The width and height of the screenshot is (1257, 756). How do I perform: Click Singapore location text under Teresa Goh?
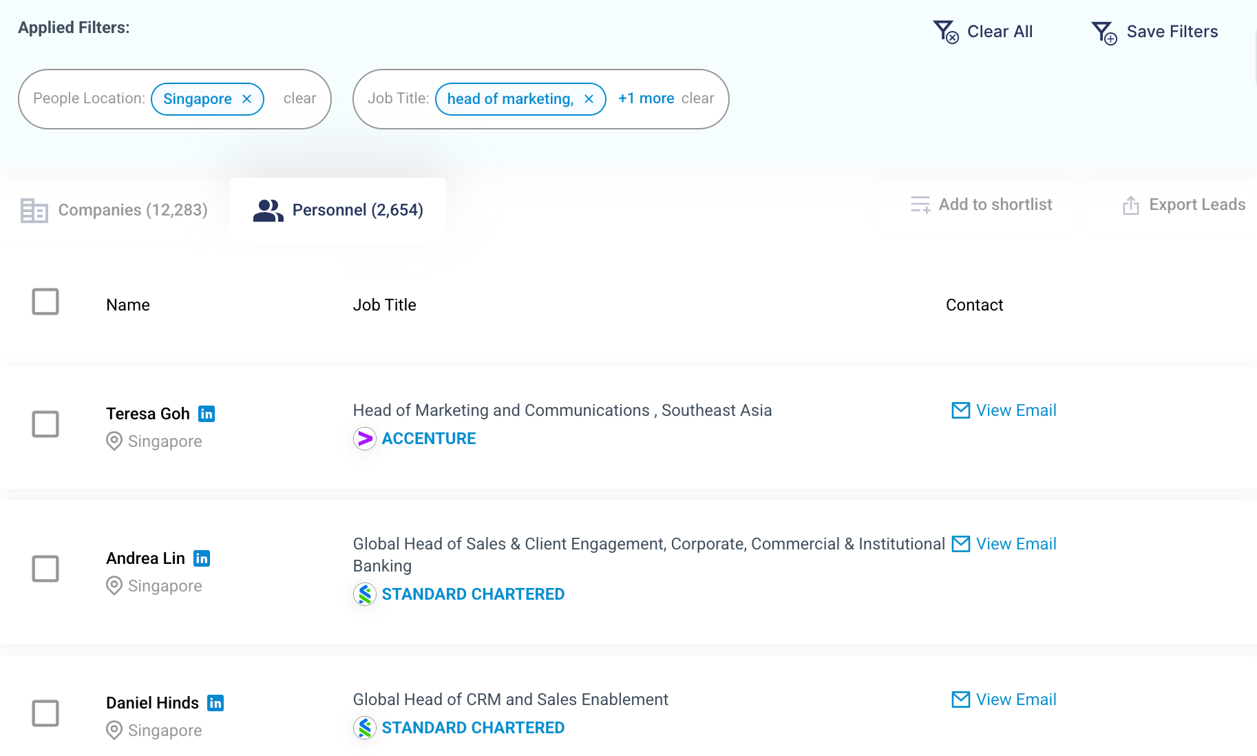(165, 441)
